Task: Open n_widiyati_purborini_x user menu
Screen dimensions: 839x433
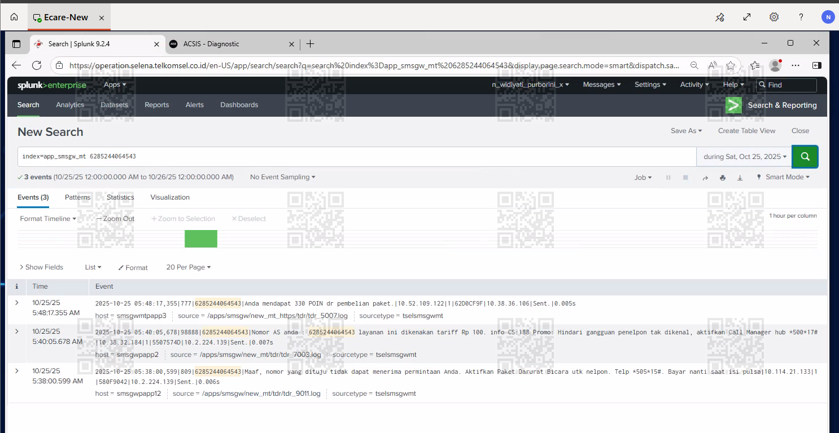Action: coord(530,85)
